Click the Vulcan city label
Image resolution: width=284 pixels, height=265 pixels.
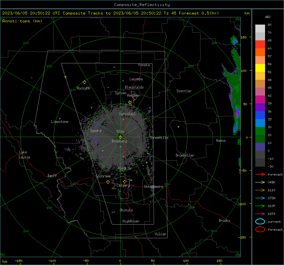160,234
